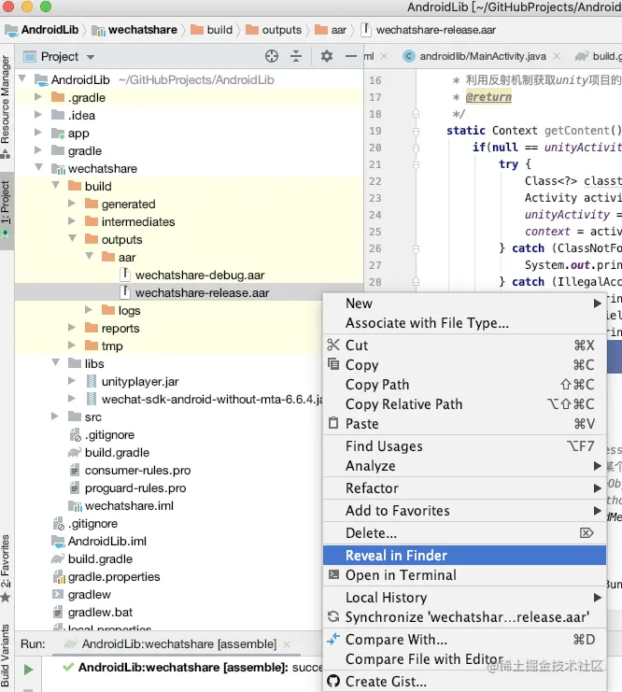
Task: Choose Copy Path
Action: coord(464,385)
